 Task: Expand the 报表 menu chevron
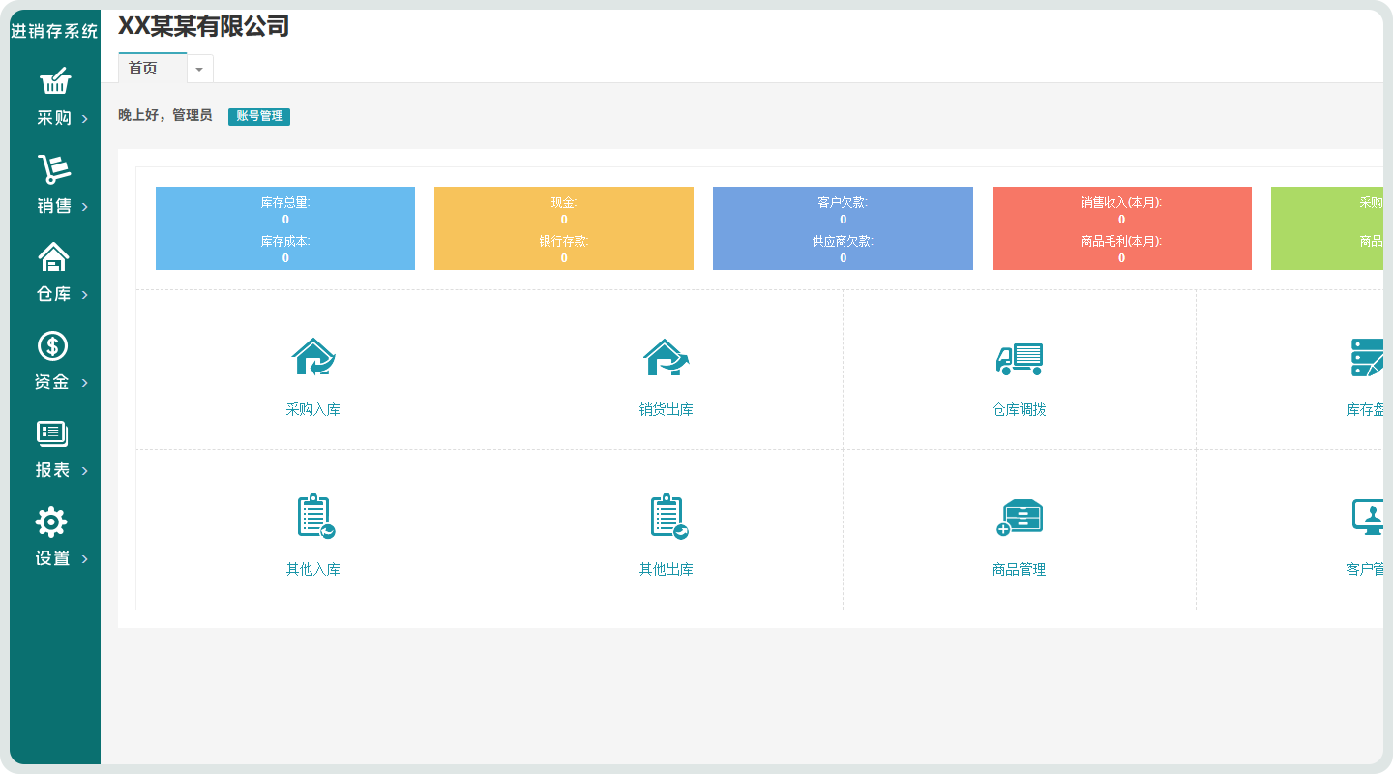point(85,471)
